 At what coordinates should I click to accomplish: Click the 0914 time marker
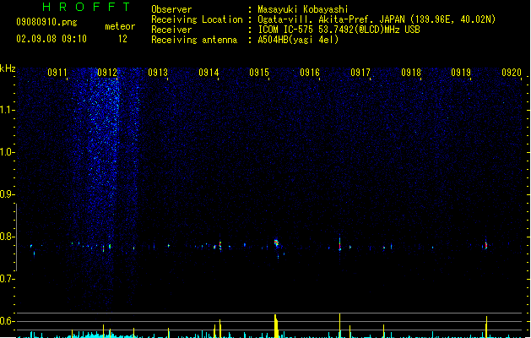click(x=209, y=73)
